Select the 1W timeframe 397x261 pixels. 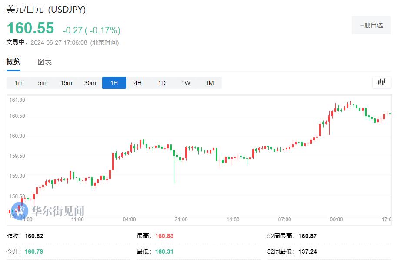click(x=186, y=83)
